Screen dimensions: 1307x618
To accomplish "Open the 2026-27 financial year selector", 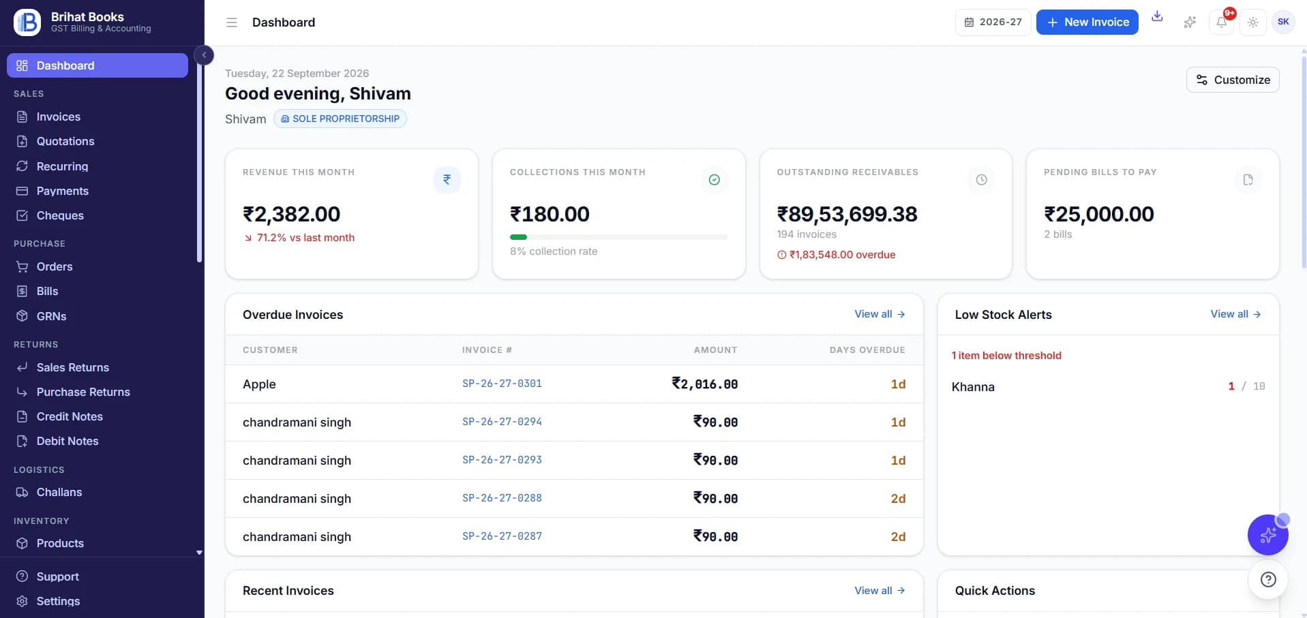I will pos(993,22).
